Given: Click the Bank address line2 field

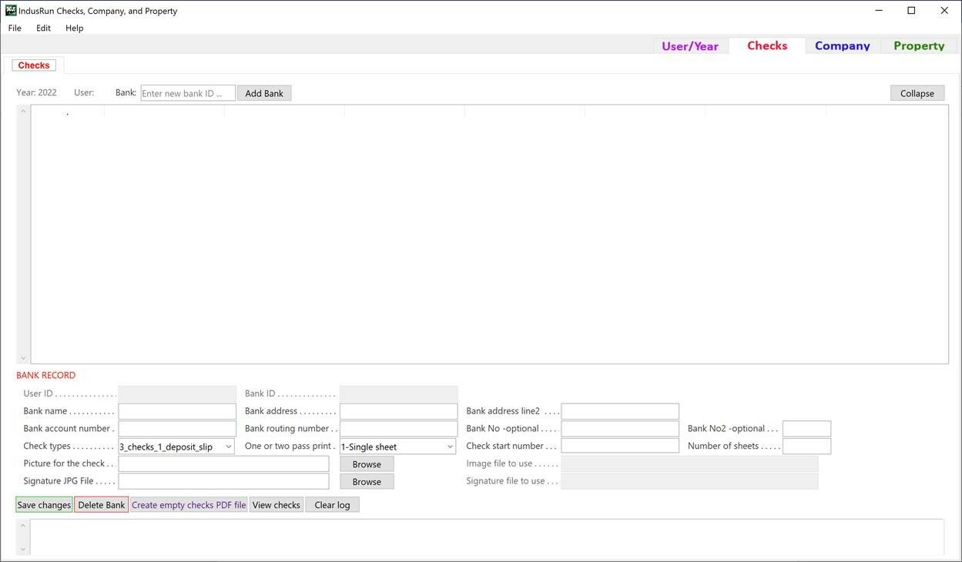Looking at the screenshot, I should [620, 411].
